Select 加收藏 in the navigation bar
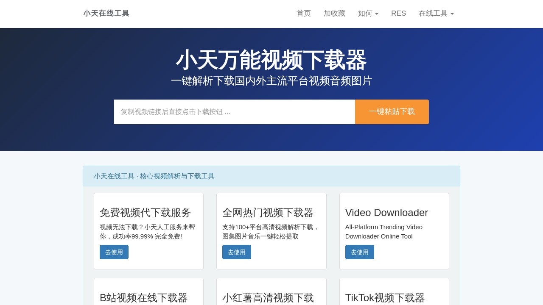Image resolution: width=543 pixels, height=305 pixels. [x=334, y=14]
